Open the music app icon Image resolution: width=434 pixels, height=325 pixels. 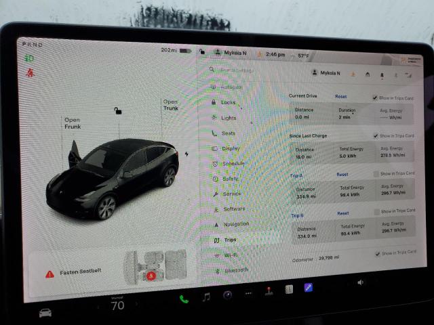(x=206, y=297)
